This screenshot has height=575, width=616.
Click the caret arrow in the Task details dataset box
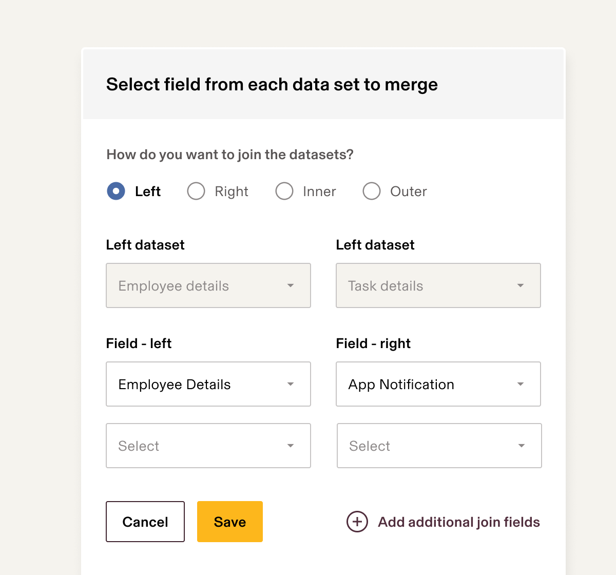(x=521, y=285)
